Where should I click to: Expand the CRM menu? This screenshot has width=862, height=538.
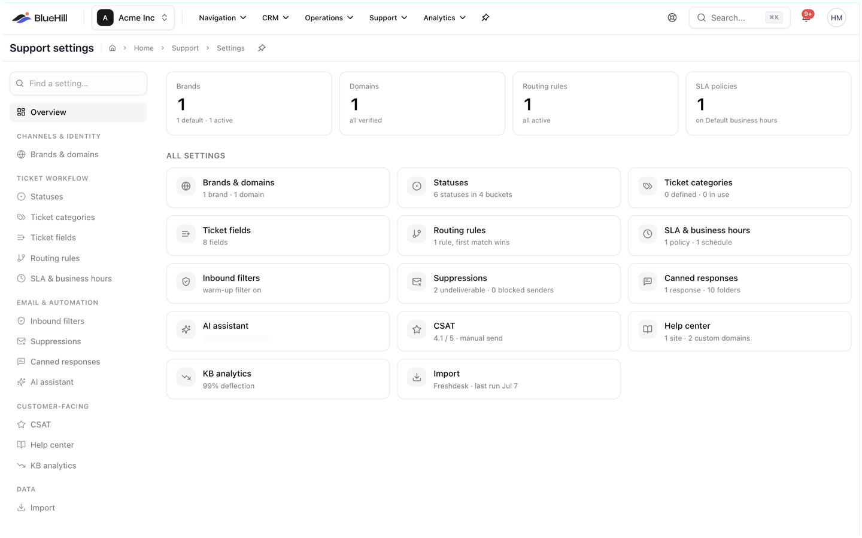[275, 18]
